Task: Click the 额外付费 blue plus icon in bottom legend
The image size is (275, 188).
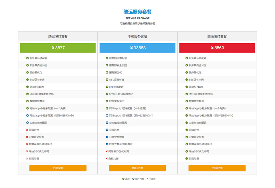Action: tap(134, 179)
